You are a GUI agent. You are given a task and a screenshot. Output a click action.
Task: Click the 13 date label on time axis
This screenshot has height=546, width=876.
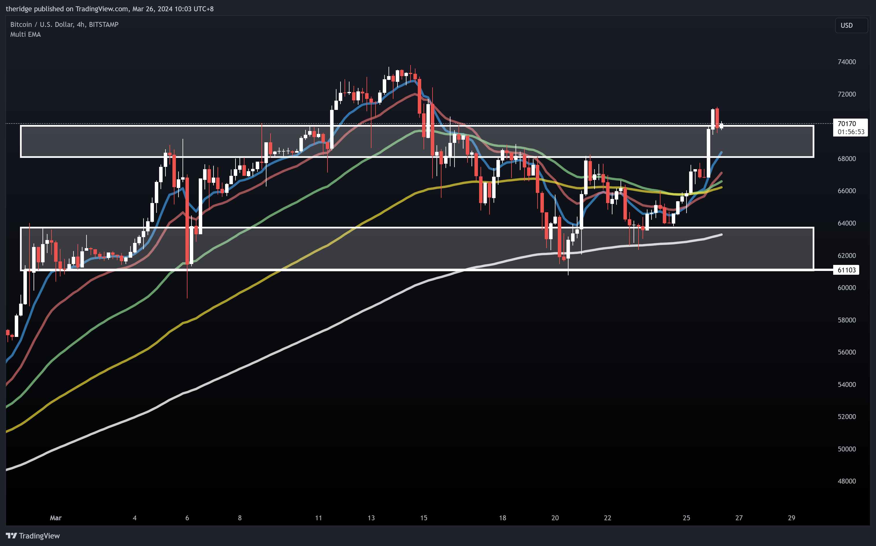click(371, 518)
